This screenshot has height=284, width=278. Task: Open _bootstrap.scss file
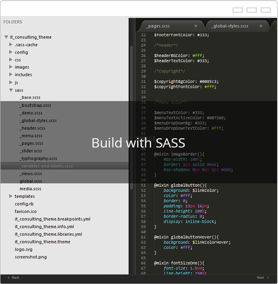coord(35,105)
